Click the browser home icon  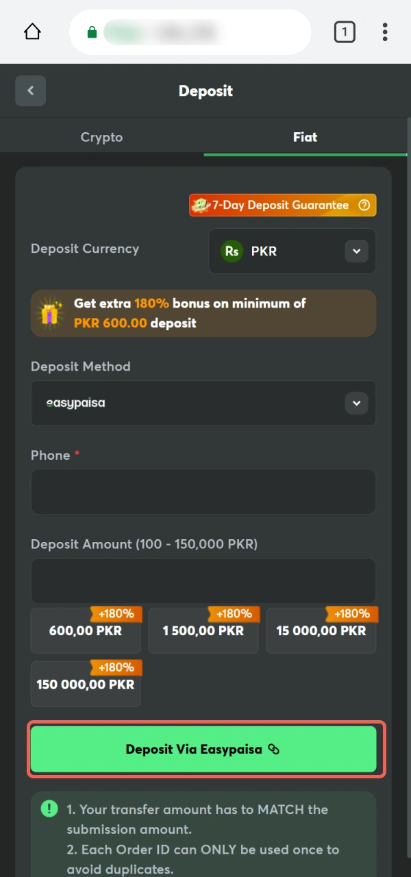tap(32, 32)
